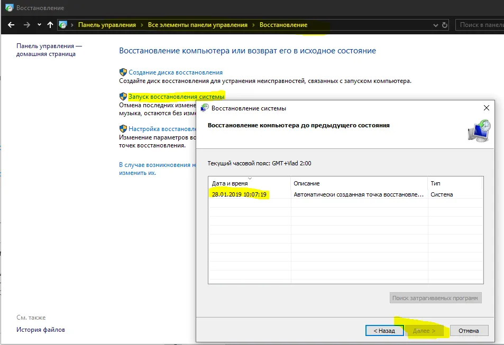Image resolution: width=504 pixels, height=345 pixels.
Task: Open the Панель управления breadcrumb
Action: (107, 25)
